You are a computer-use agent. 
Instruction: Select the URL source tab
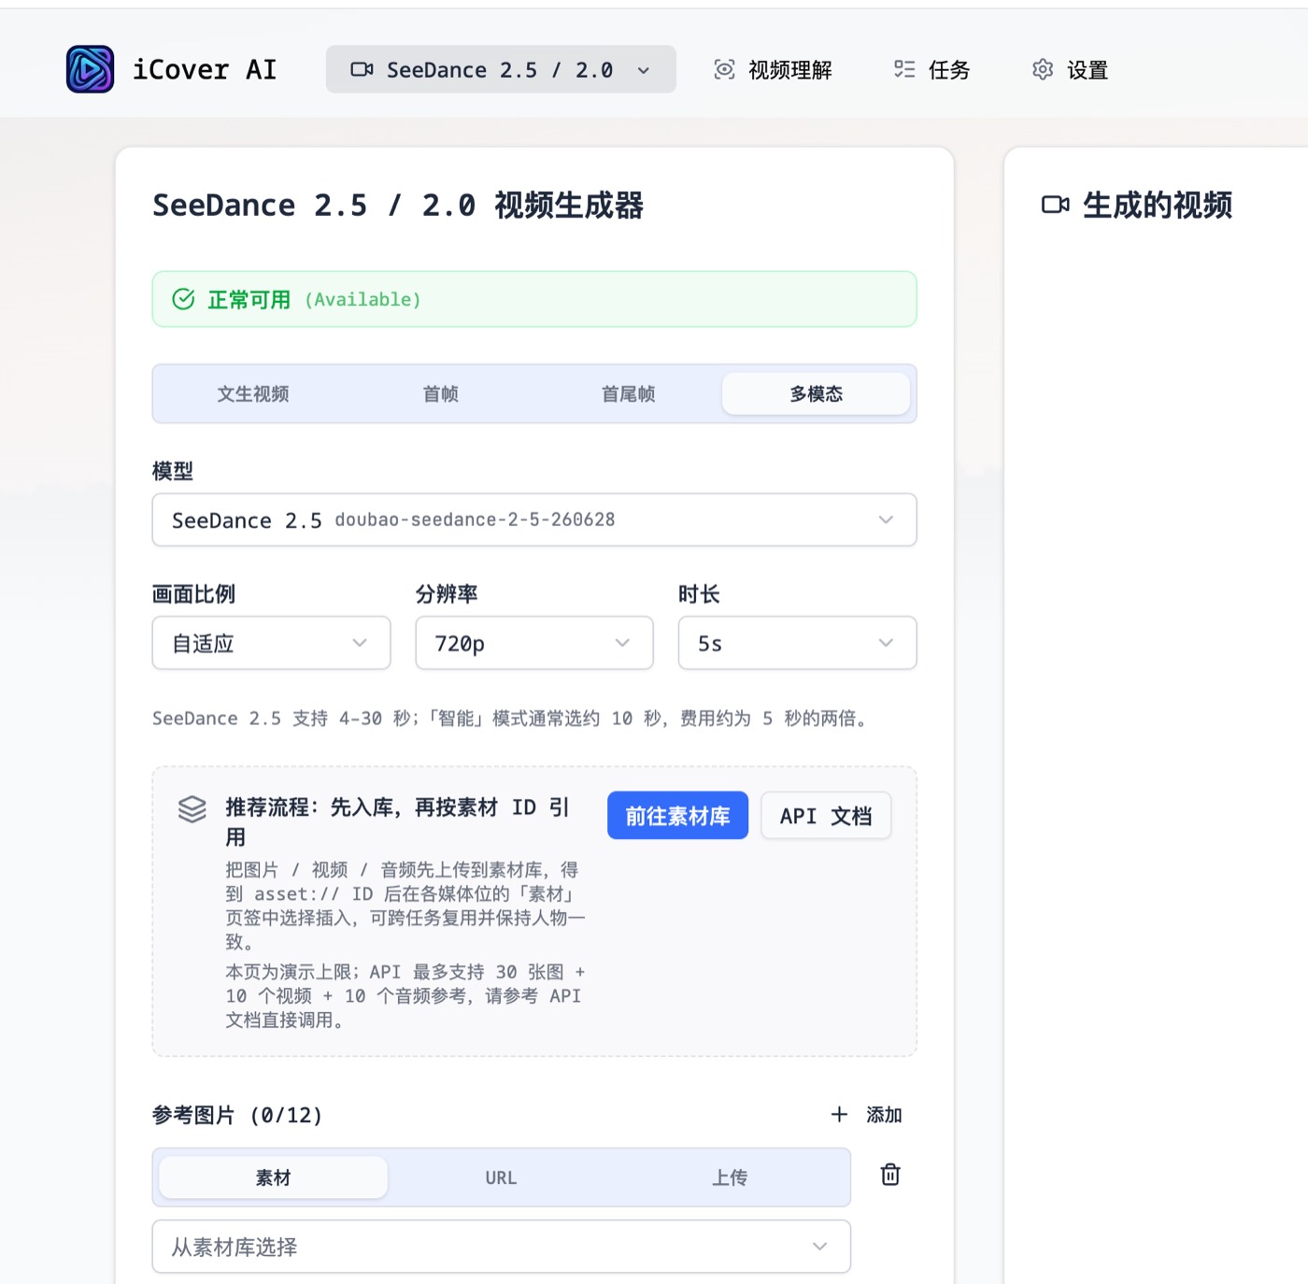click(501, 1177)
